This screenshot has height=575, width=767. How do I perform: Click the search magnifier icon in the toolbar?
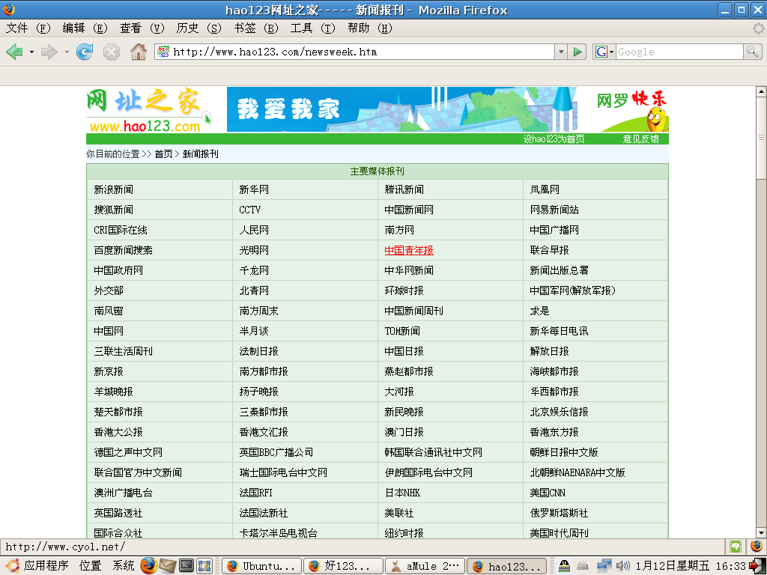752,52
